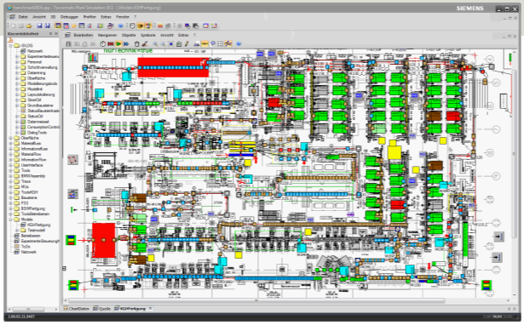Select the pencil edit tool icon
Viewport: 524px width, 325px height.
(x=187, y=43)
